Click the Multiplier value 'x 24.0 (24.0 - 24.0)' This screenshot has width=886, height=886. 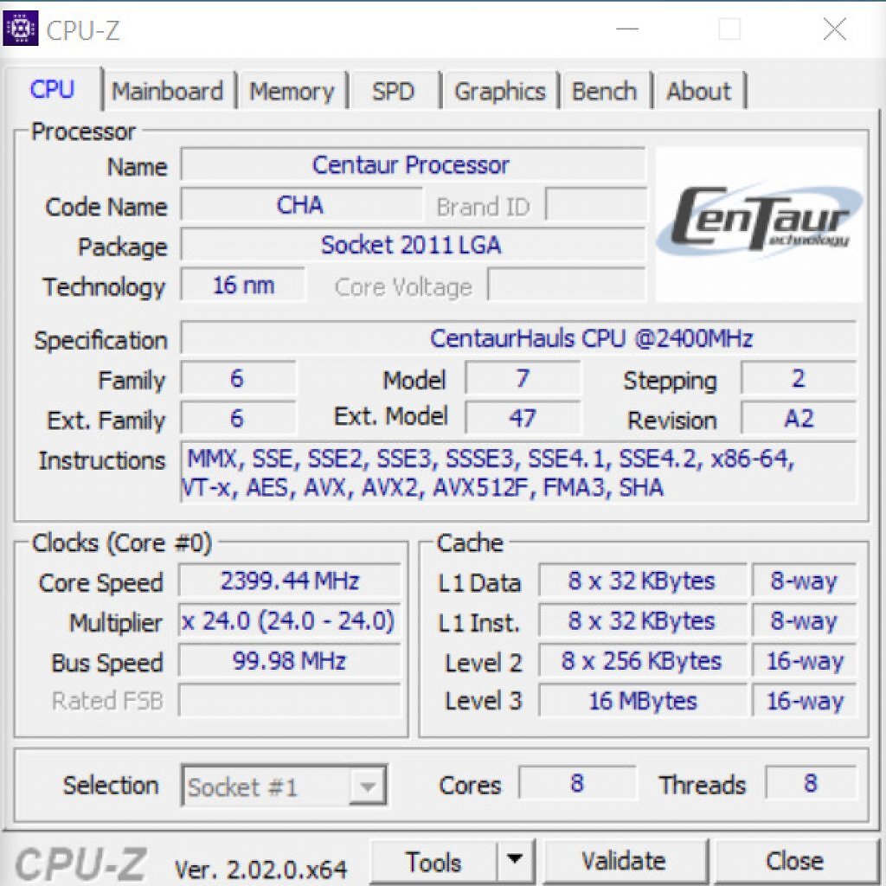pyautogui.click(x=290, y=620)
